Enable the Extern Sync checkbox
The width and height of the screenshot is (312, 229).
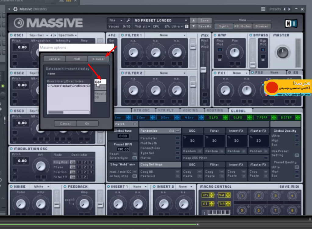135,158
